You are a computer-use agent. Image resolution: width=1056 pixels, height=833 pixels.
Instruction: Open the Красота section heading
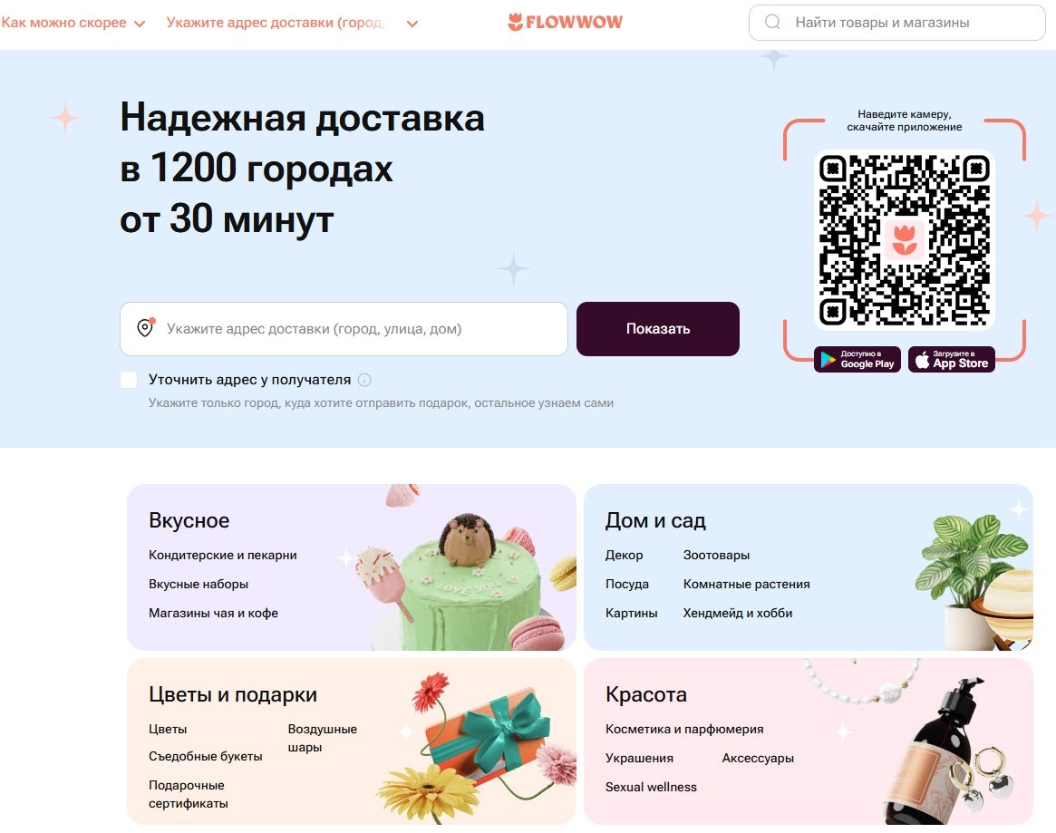[x=646, y=694]
